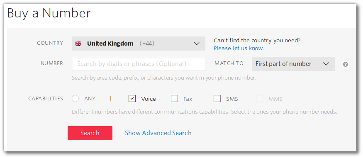Follow the Please let us know link
363x158 pixels.
click(x=239, y=49)
